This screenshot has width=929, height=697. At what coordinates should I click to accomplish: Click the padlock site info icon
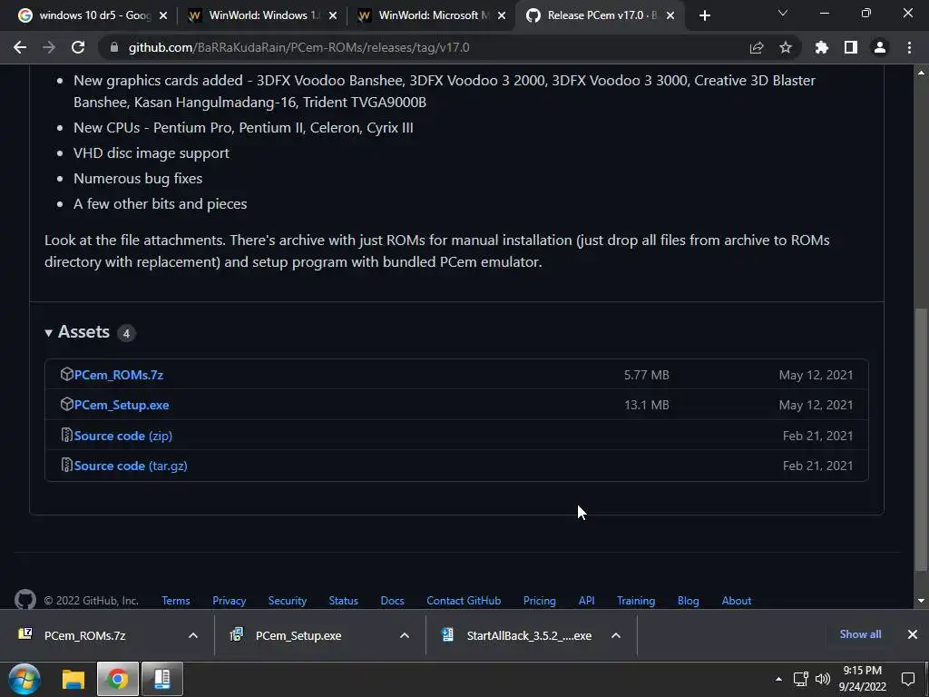pos(114,47)
